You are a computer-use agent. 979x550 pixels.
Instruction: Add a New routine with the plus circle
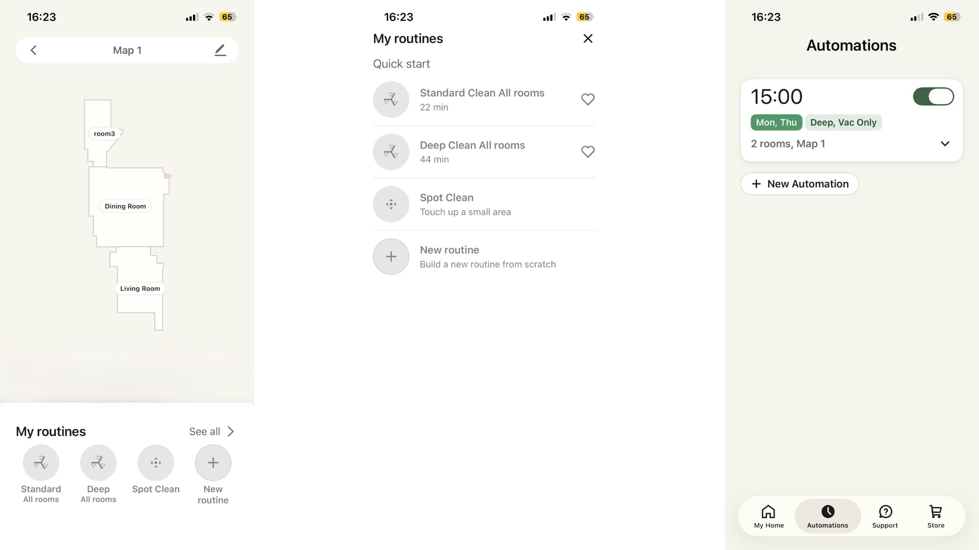[x=213, y=462]
